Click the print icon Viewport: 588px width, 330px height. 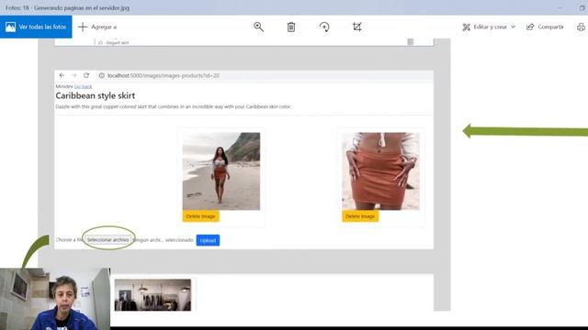[581, 27]
